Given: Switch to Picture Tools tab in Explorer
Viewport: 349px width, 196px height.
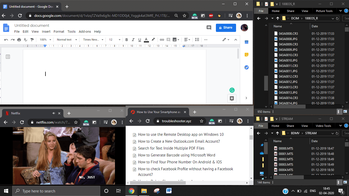Looking at the screenshot, I should [x=324, y=11].
